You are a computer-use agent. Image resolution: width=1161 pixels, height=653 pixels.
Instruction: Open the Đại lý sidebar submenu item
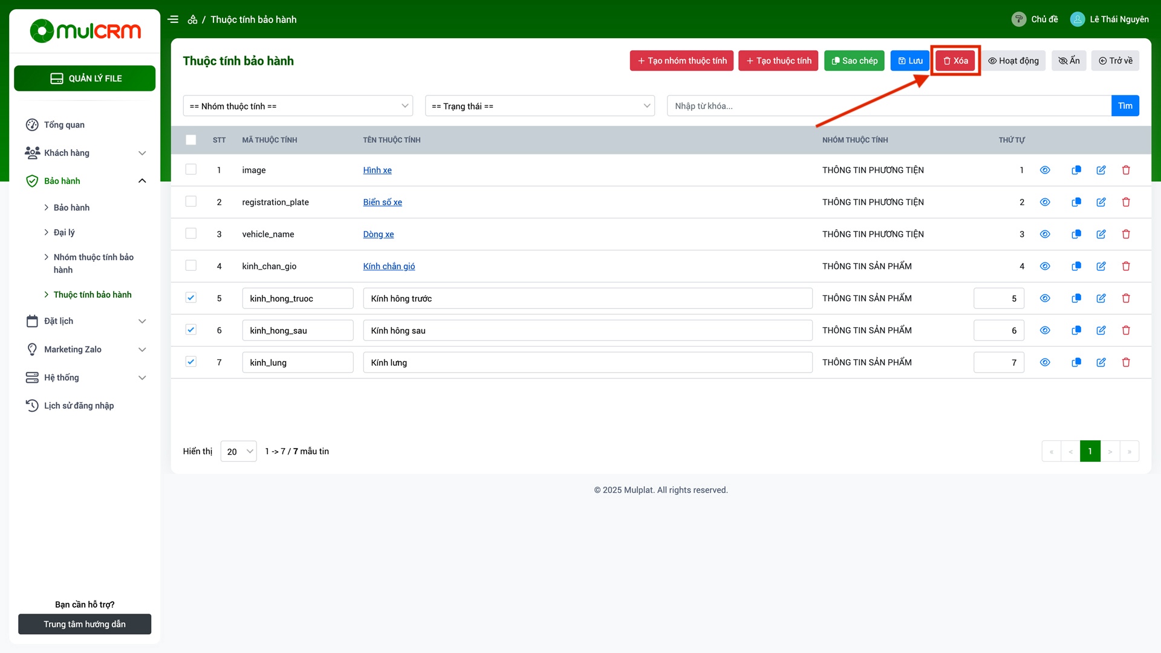pyautogui.click(x=64, y=232)
